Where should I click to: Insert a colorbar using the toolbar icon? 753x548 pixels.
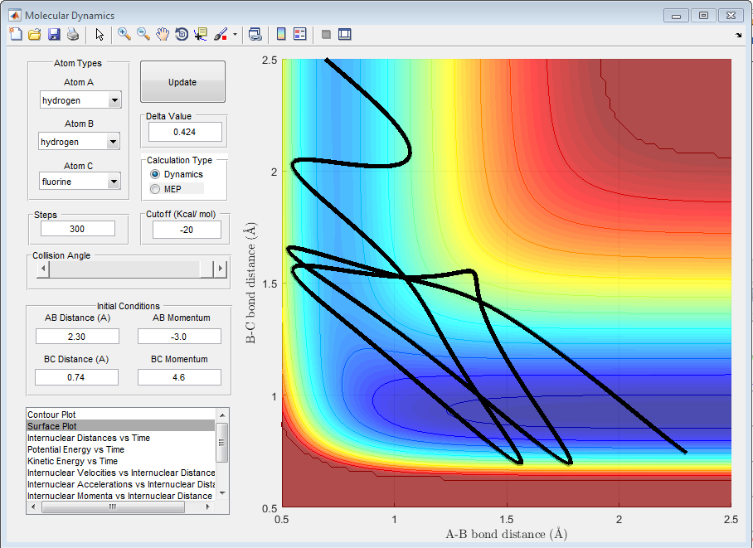[281, 34]
